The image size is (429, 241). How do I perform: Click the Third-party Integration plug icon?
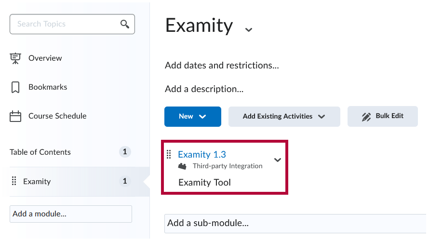pos(182,166)
